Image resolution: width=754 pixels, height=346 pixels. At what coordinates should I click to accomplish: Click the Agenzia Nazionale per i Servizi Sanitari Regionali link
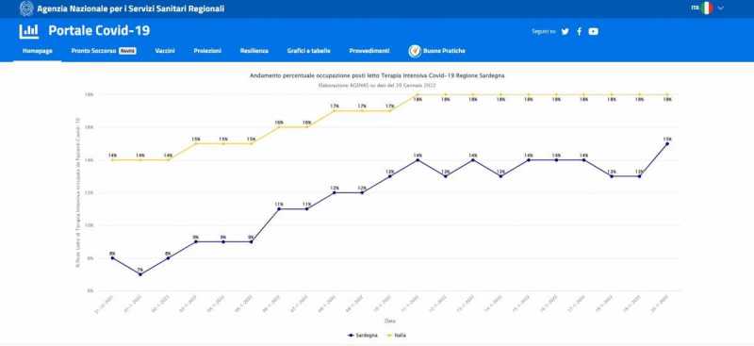pyautogui.click(x=130, y=8)
